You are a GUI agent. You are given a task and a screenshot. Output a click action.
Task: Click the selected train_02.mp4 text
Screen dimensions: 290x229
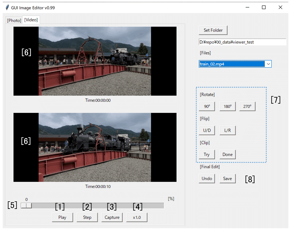(212, 64)
